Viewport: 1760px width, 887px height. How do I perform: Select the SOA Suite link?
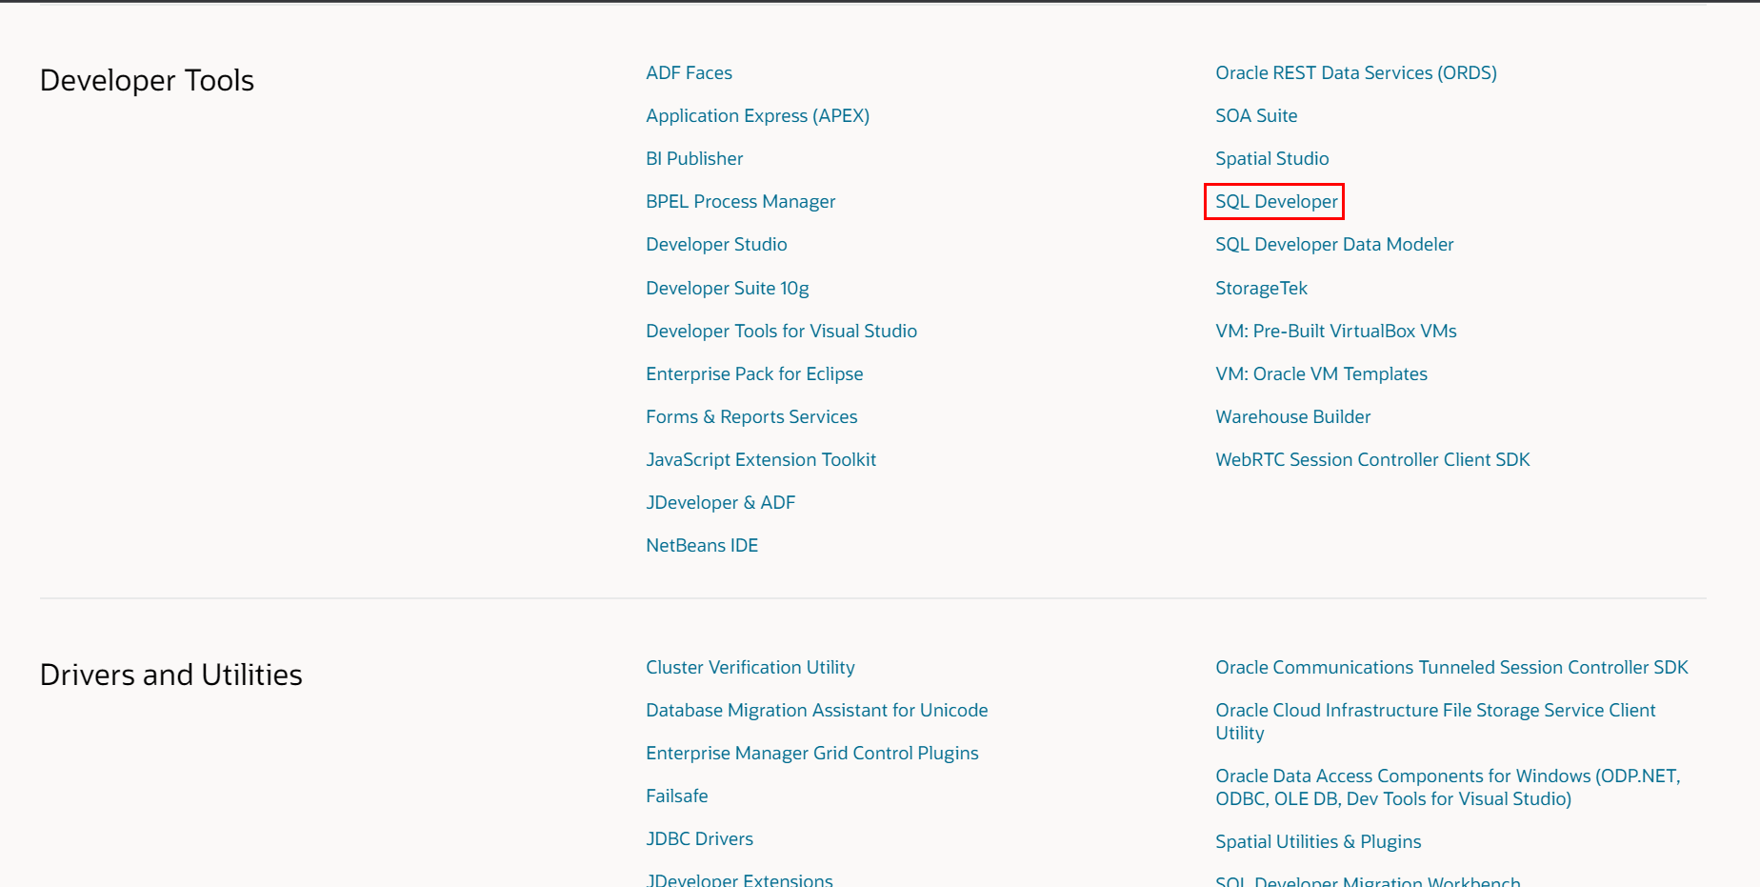1256,116
